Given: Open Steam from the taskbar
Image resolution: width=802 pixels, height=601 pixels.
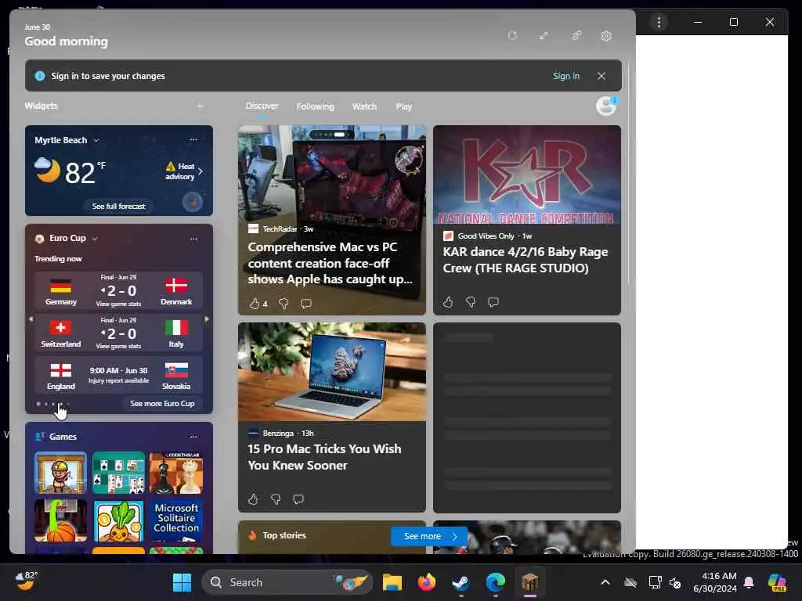Looking at the screenshot, I should point(461,582).
